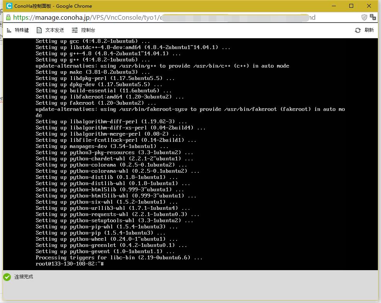Open the 控制台 console menu
Screen dimensions: 381x303
click(83, 30)
